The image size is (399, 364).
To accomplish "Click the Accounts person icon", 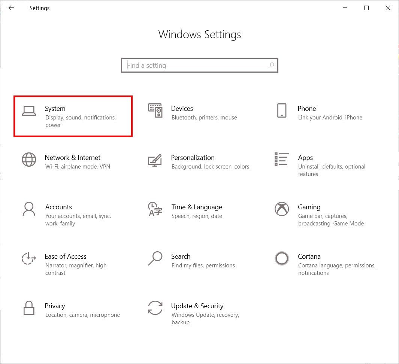I will click(29, 209).
